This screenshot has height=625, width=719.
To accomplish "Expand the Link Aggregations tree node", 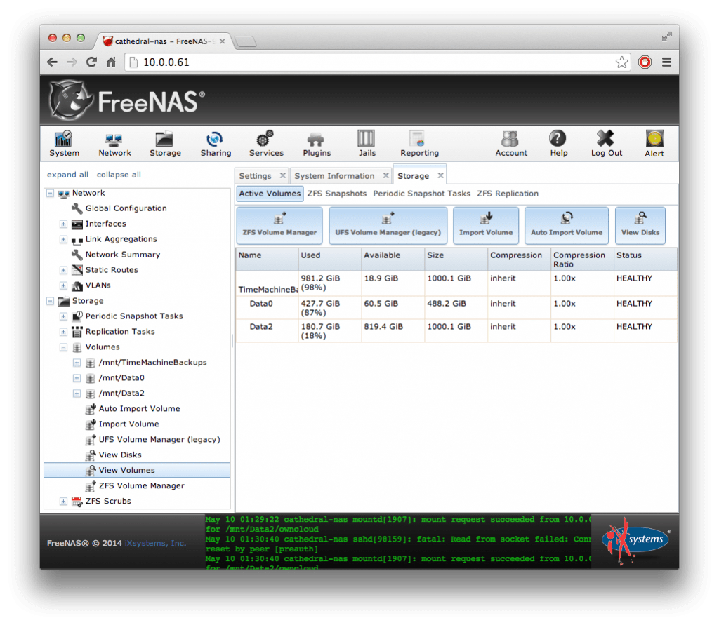I will [63, 240].
